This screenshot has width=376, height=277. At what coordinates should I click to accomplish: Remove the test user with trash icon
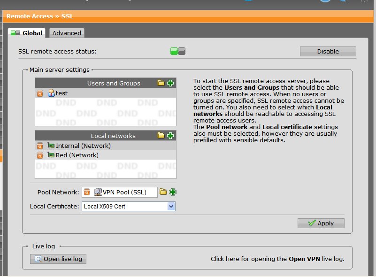coord(40,93)
